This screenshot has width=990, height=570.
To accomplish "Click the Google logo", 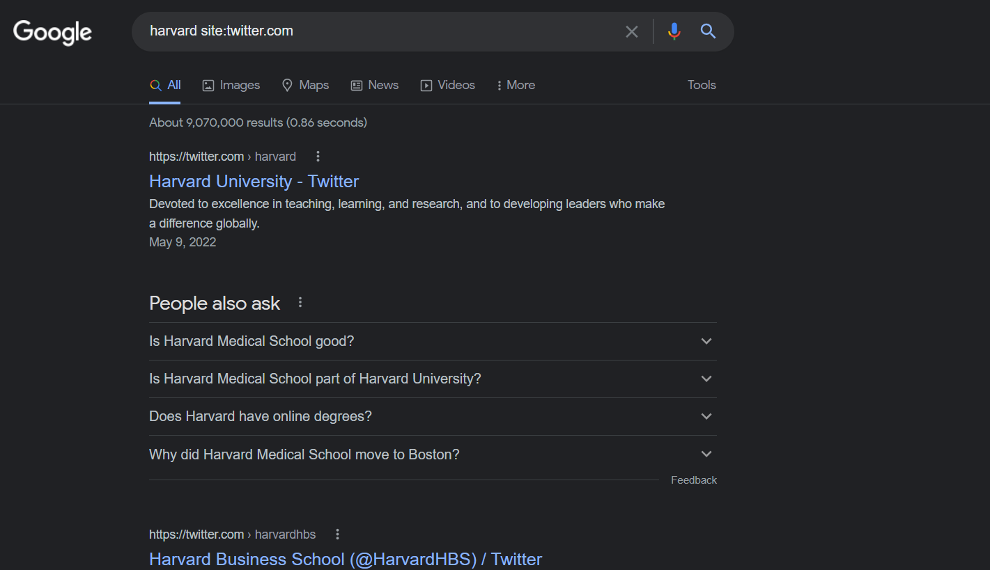I will point(53,32).
